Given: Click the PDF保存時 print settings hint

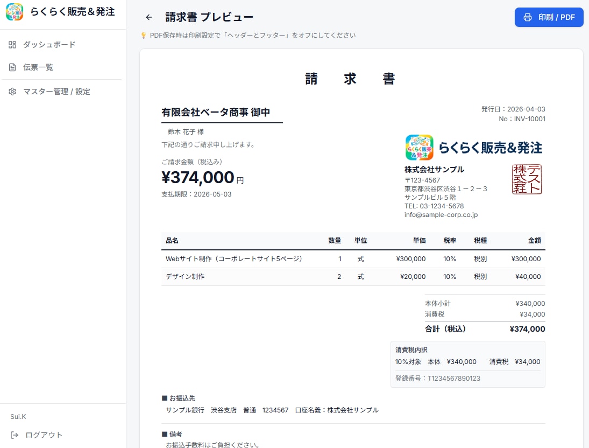Looking at the screenshot, I should point(252,36).
